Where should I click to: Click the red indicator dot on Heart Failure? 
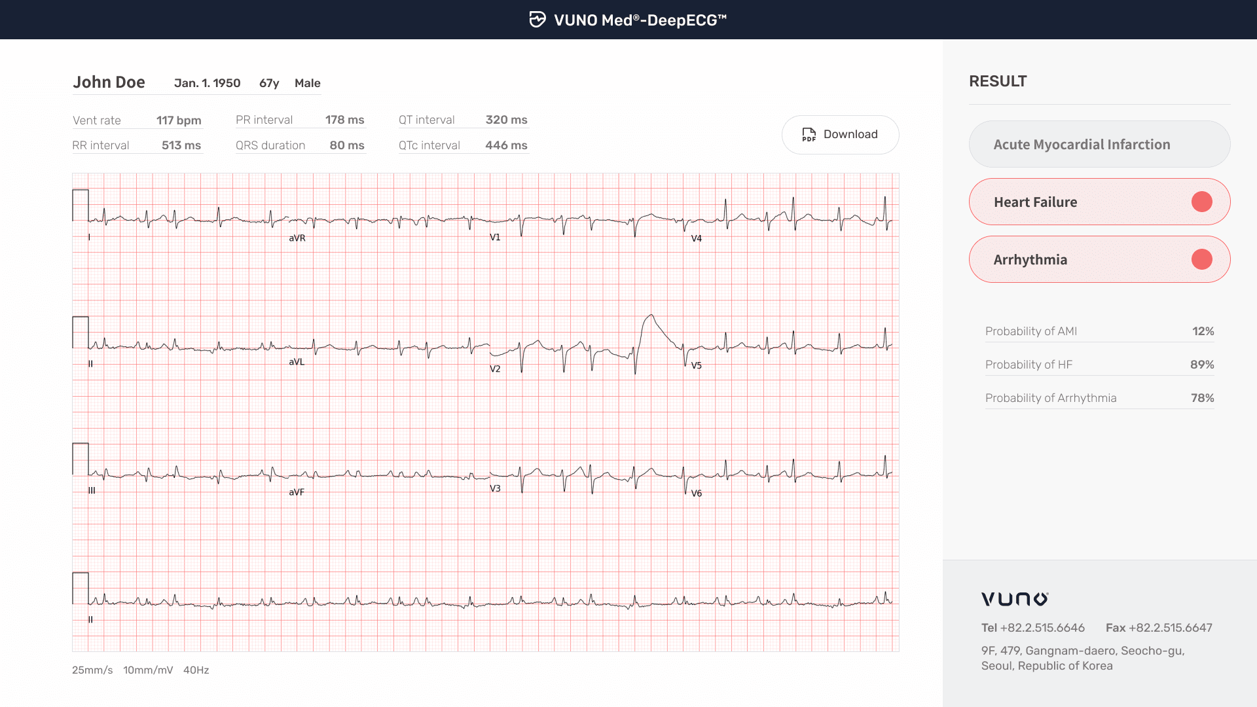point(1201,202)
